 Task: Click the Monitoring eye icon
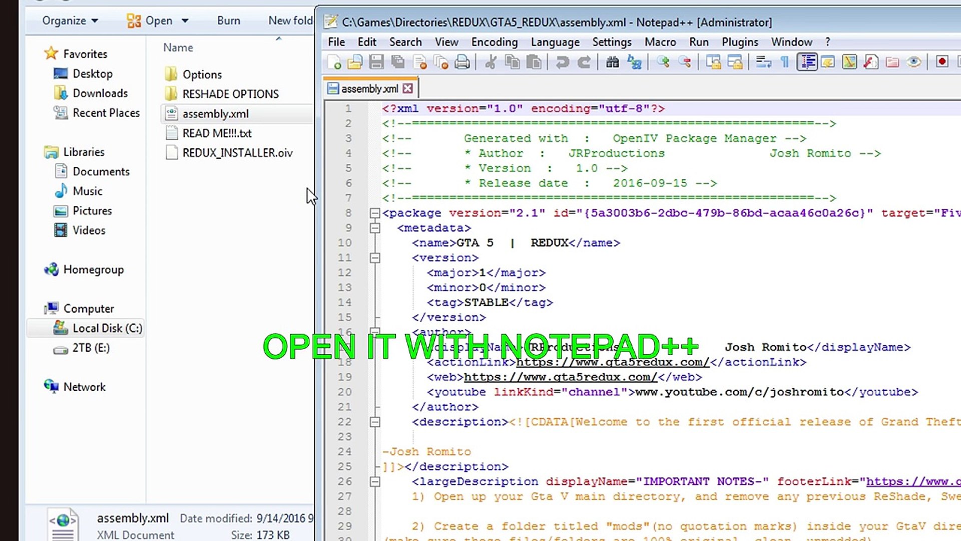(914, 62)
